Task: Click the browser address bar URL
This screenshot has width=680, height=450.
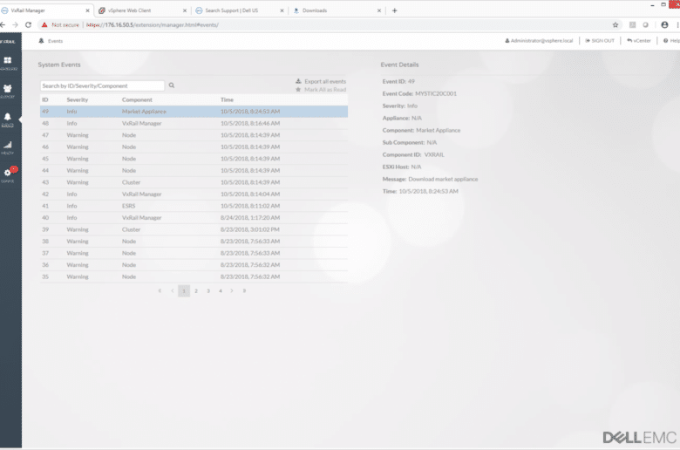Action: 153,24
